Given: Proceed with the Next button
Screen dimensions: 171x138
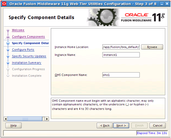Looking at the screenshot, I should [121, 125].
